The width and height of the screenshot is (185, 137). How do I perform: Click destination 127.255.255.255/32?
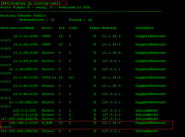[x=19, y=119]
